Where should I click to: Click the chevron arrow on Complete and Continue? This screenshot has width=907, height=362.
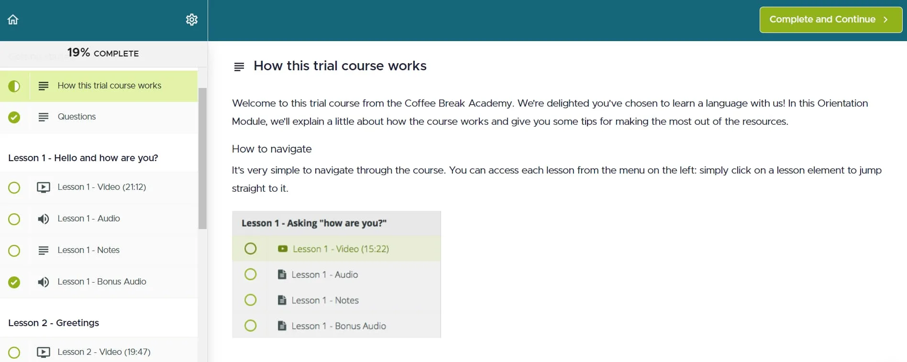pos(885,20)
